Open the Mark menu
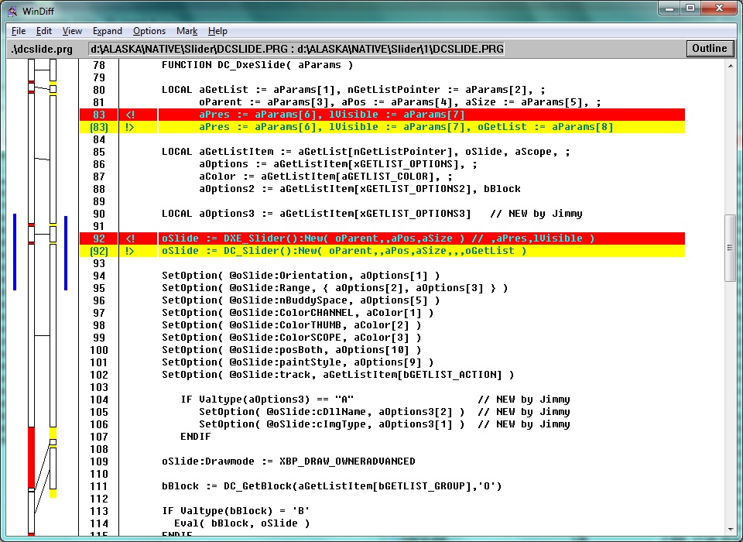743x542 pixels. [187, 31]
